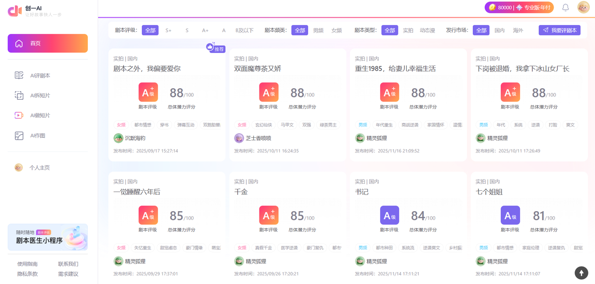Click the 我要评剧本 button
Screen dimensions: 595x284
tap(560, 30)
